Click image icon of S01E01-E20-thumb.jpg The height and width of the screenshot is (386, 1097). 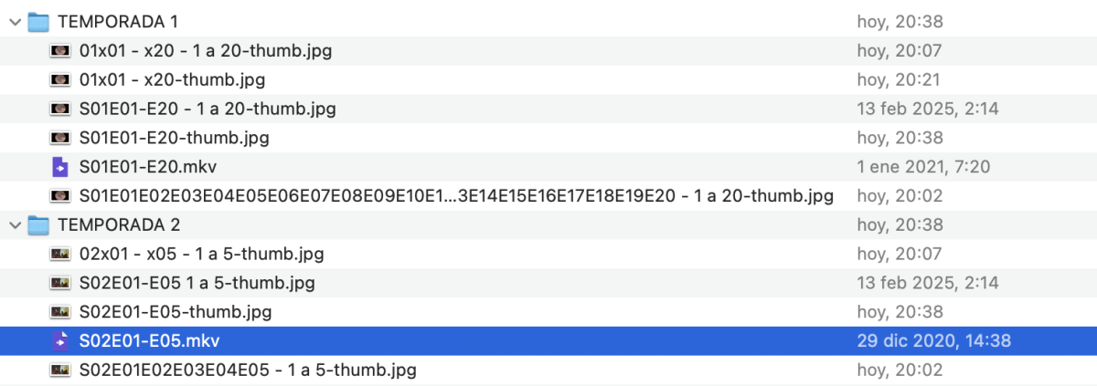(x=60, y=139)
